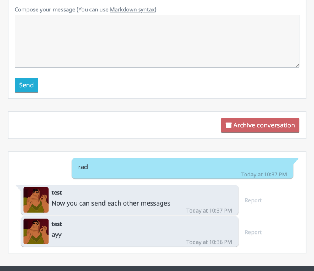Click 'Compose your message' label
The height and width of the screenshot is (271, 314).
coord(45,9)
